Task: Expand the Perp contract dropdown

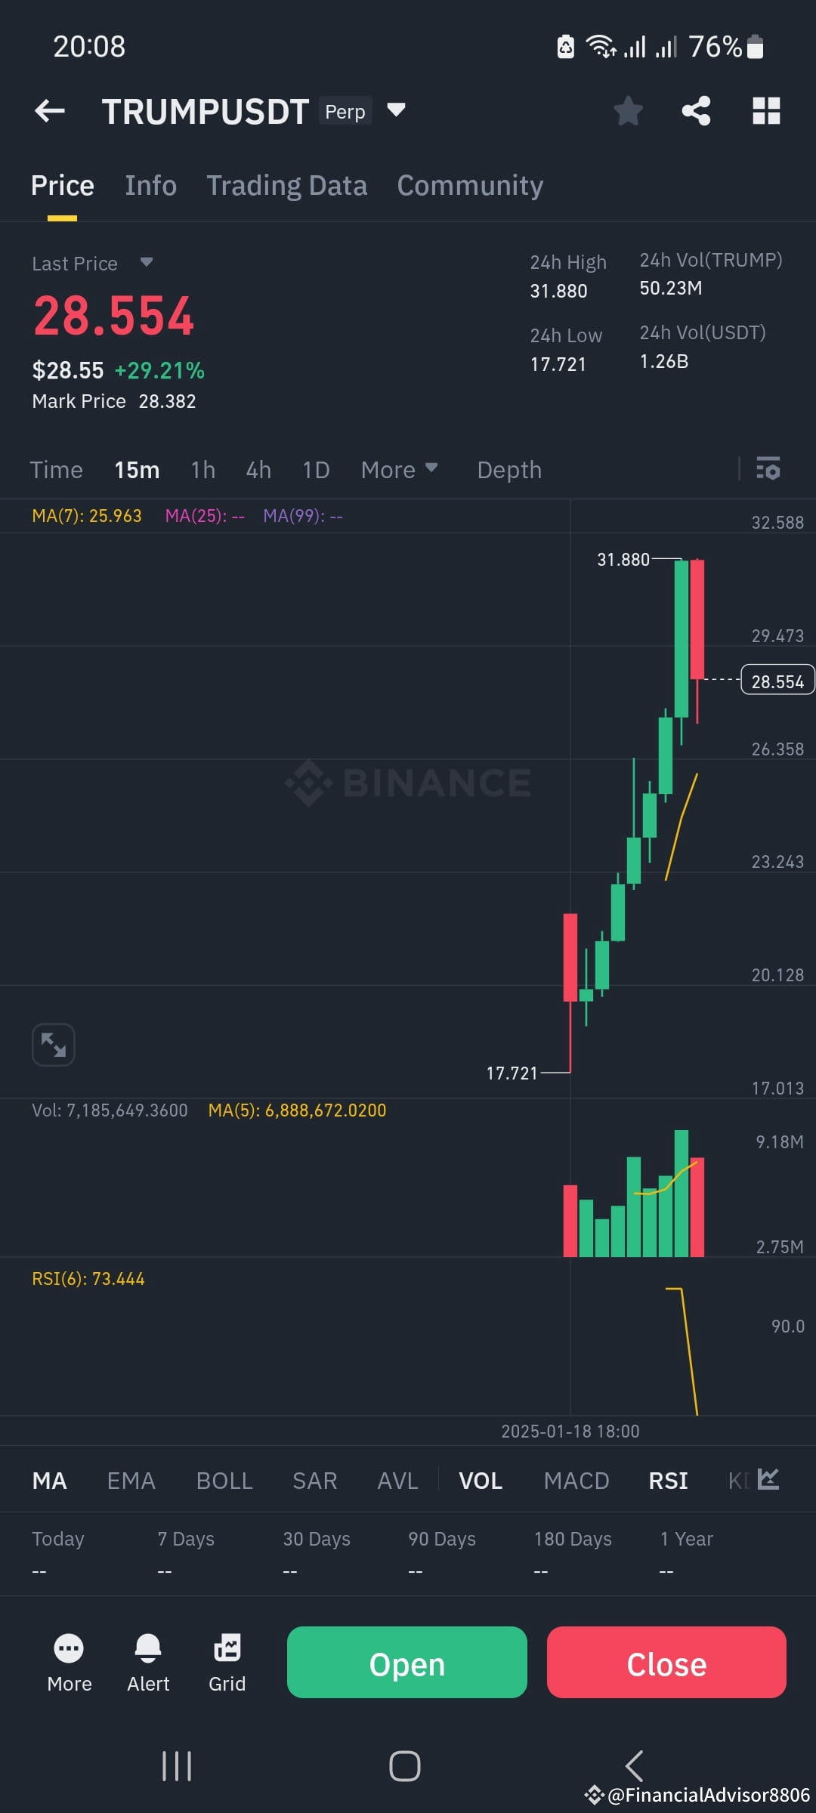Action: (x=396, y=111)
